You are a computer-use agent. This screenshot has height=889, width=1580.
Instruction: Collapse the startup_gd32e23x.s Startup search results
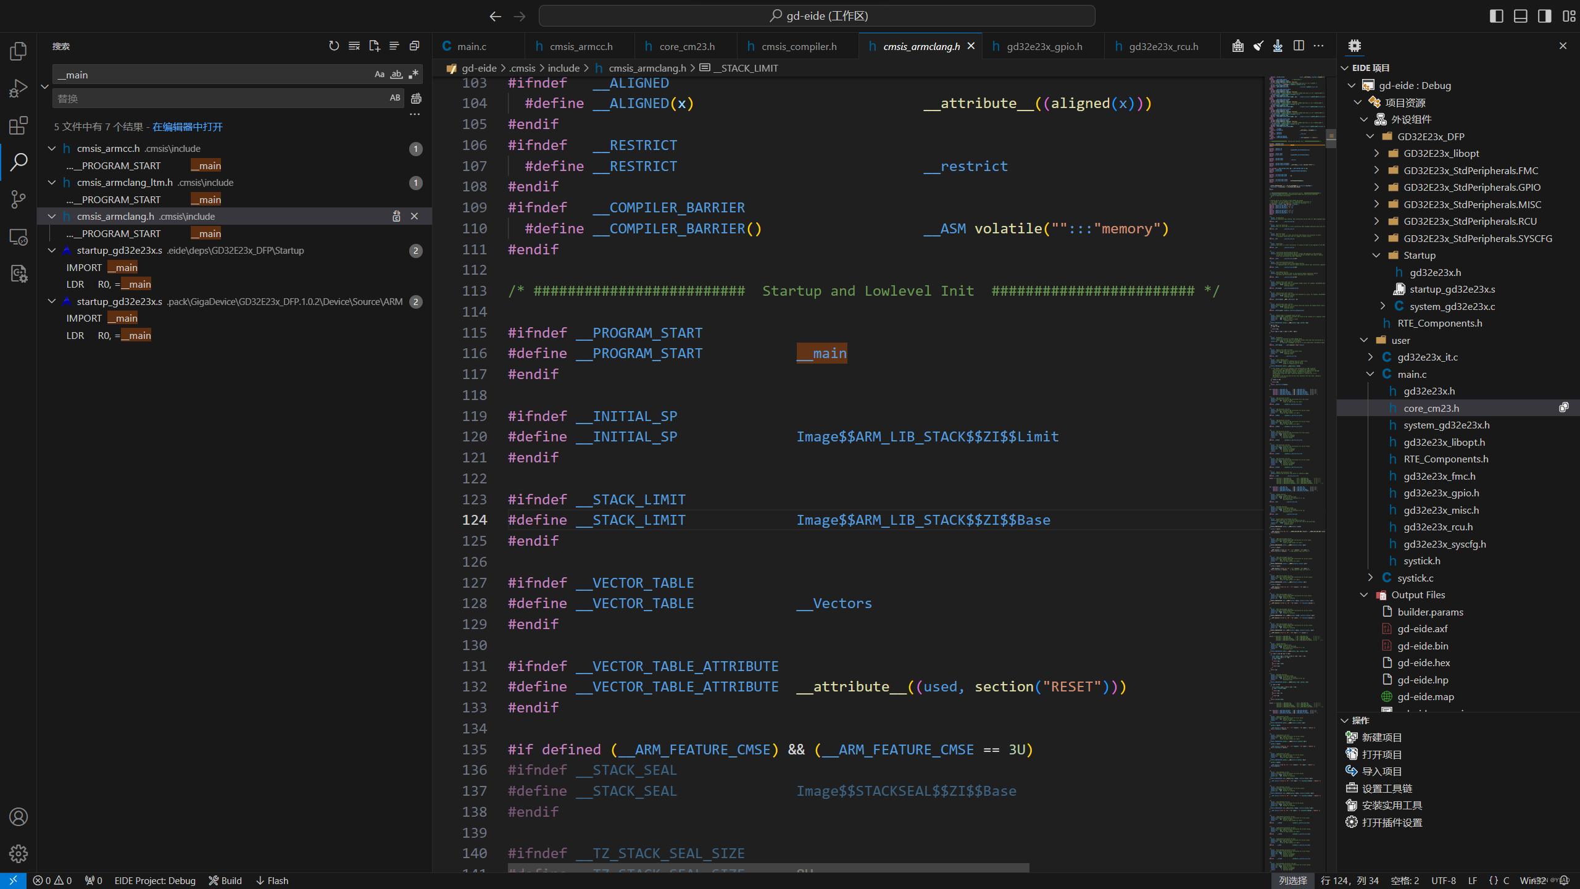click(52, 251)
